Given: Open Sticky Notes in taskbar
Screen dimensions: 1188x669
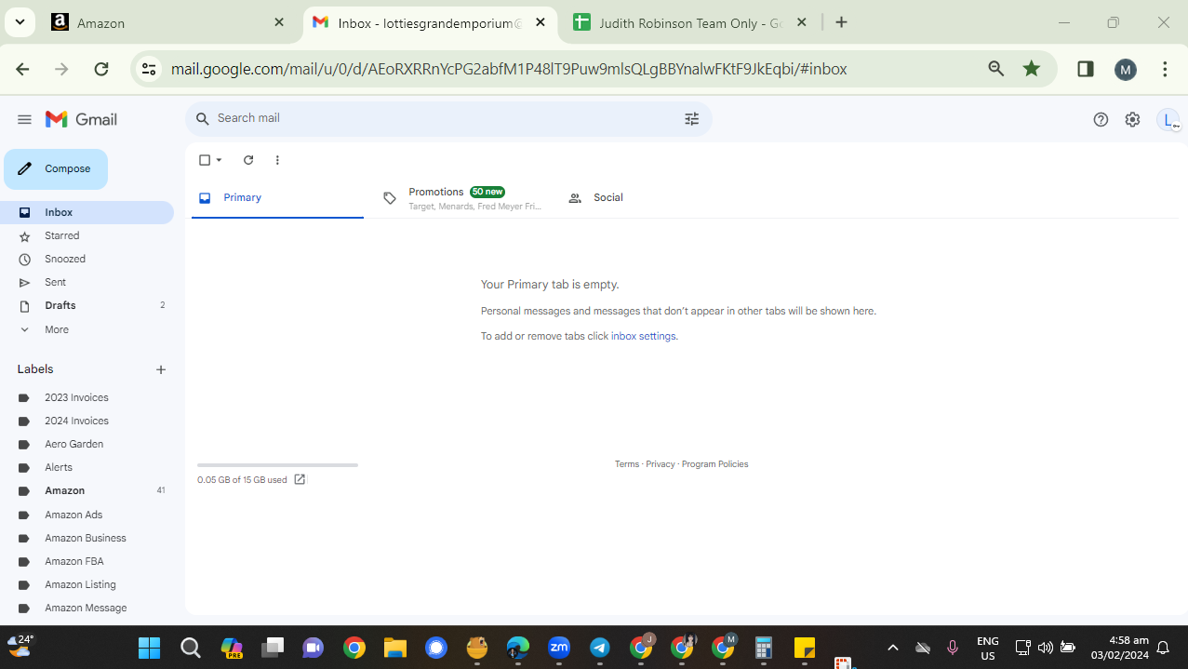Looking at the screenshot, I should click(x=805, y=648).
